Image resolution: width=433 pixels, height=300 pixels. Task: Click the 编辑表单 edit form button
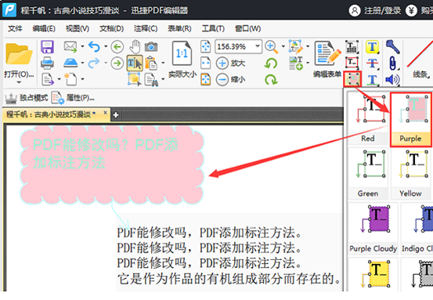[x=327, y=59]
